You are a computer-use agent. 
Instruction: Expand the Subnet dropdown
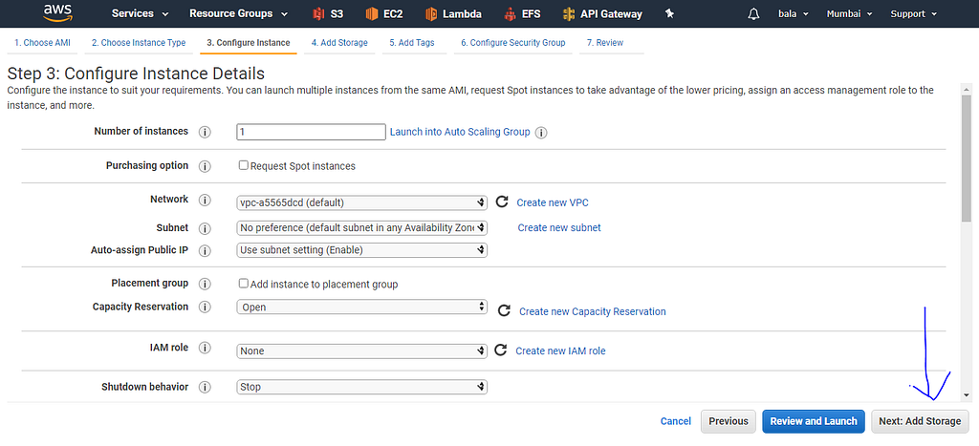(x=362, y=228)
